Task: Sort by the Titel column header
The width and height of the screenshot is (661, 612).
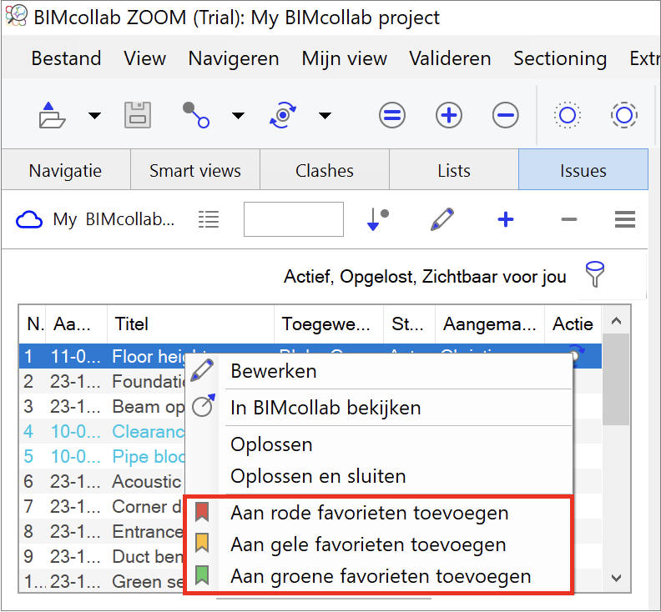Action: (191, 324)
